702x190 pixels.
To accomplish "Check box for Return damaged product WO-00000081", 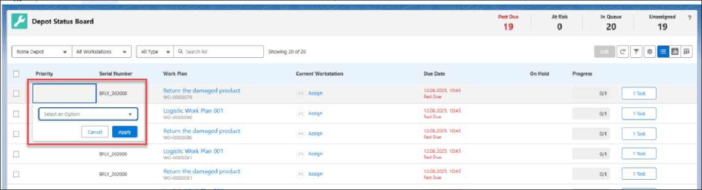I will point(16,174).
